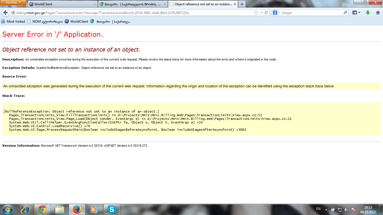Show hidden system tray icons
The height and width of the screenshot is (215, 383).
point(326,209)
